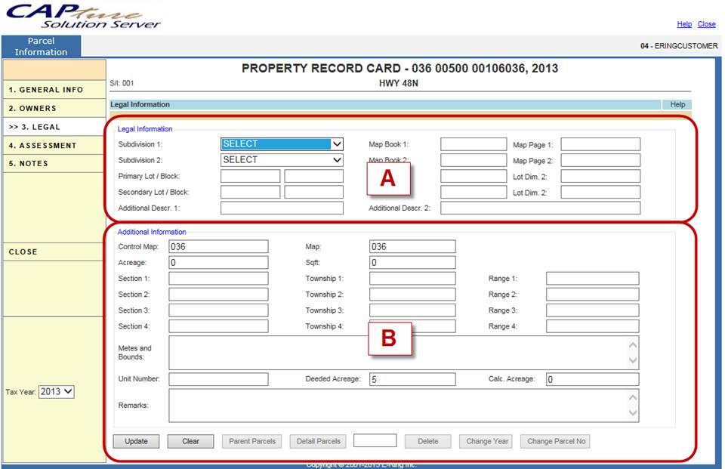Click the Deeded Acreage field
The height and width of the screenshot is (469, 725).
[x=412, y=379]
